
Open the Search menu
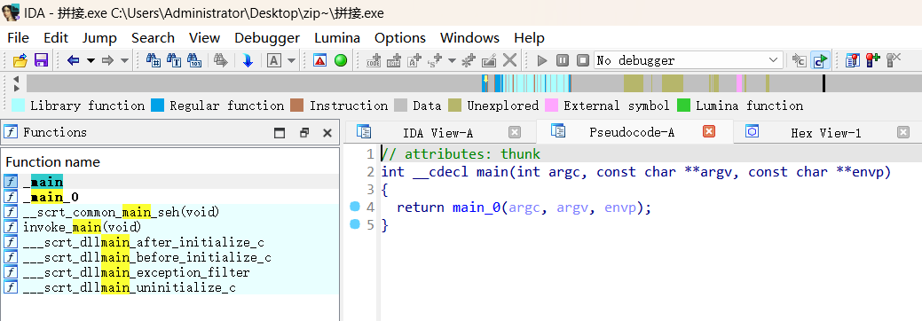153,38
